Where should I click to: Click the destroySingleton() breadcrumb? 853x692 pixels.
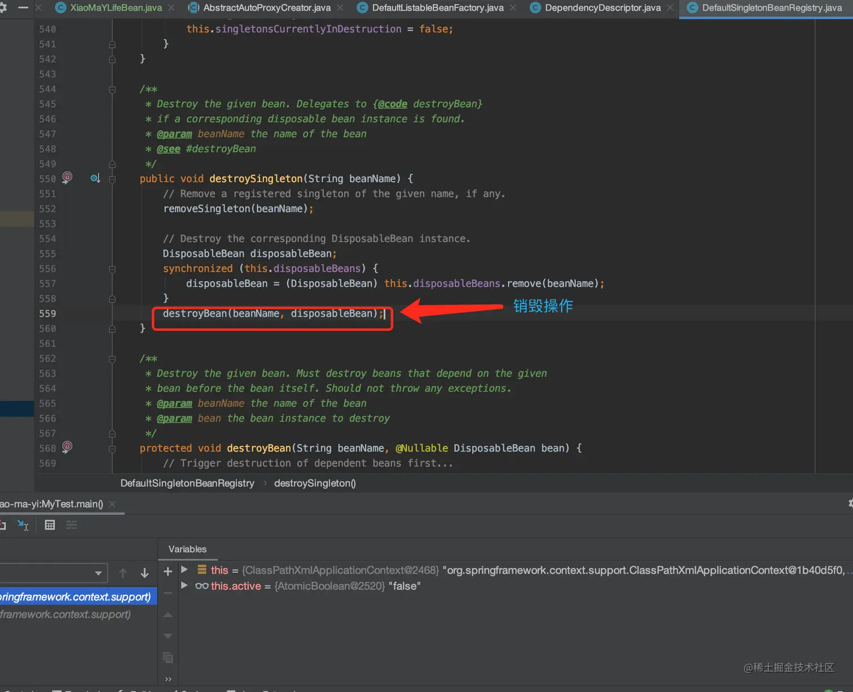(315, 483)
